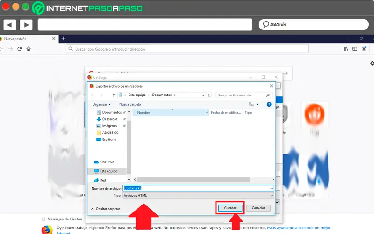
Task: Click the Nueva carpeta button
Action: tap(130, 104)
